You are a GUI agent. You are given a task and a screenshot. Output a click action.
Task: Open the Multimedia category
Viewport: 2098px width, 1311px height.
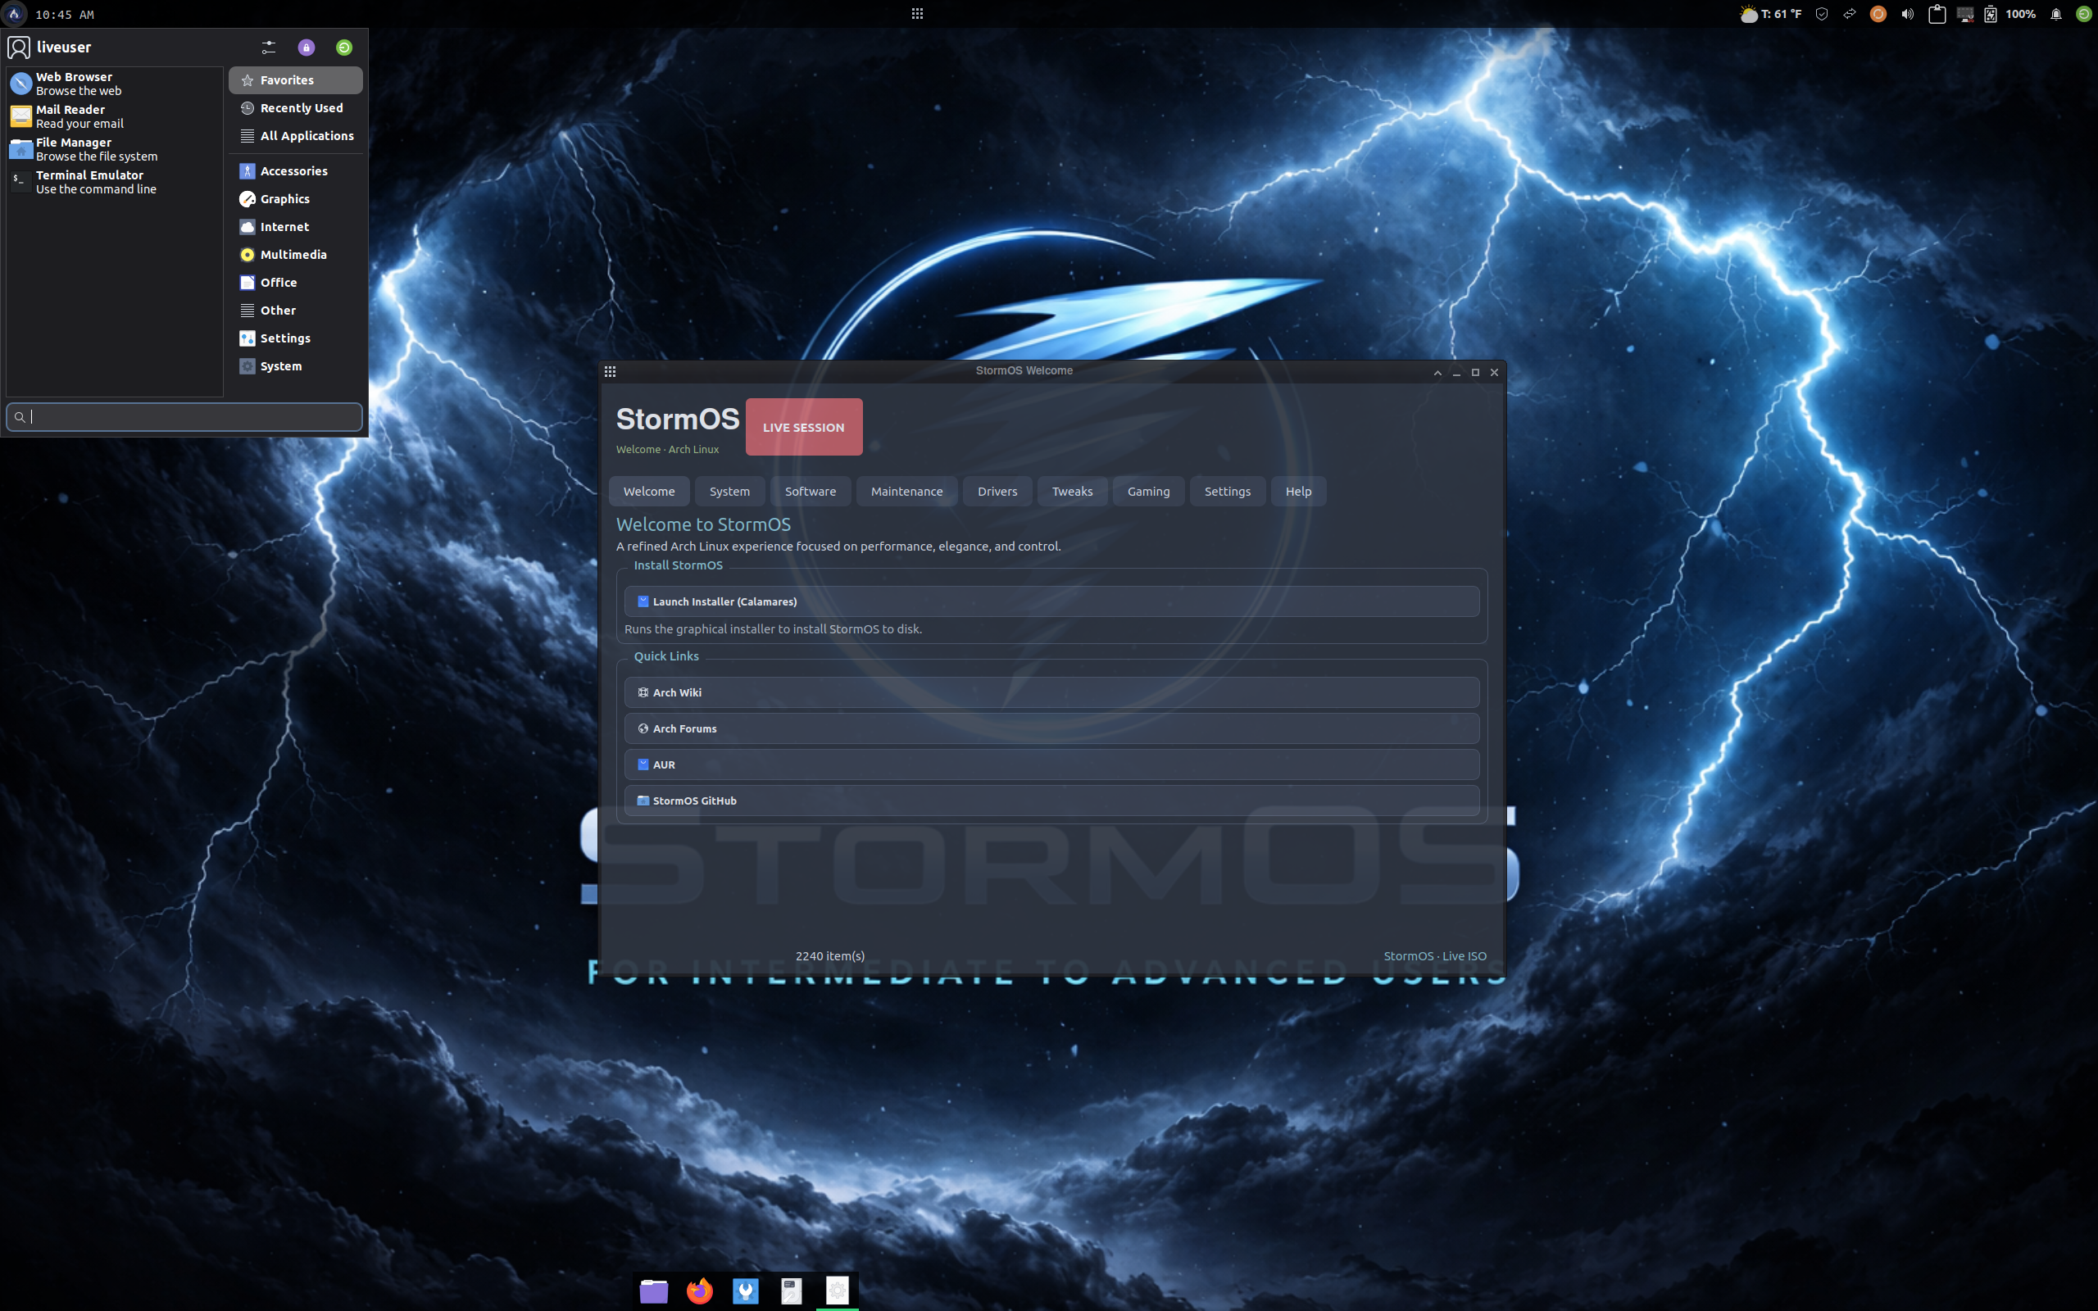coord(296,254)
